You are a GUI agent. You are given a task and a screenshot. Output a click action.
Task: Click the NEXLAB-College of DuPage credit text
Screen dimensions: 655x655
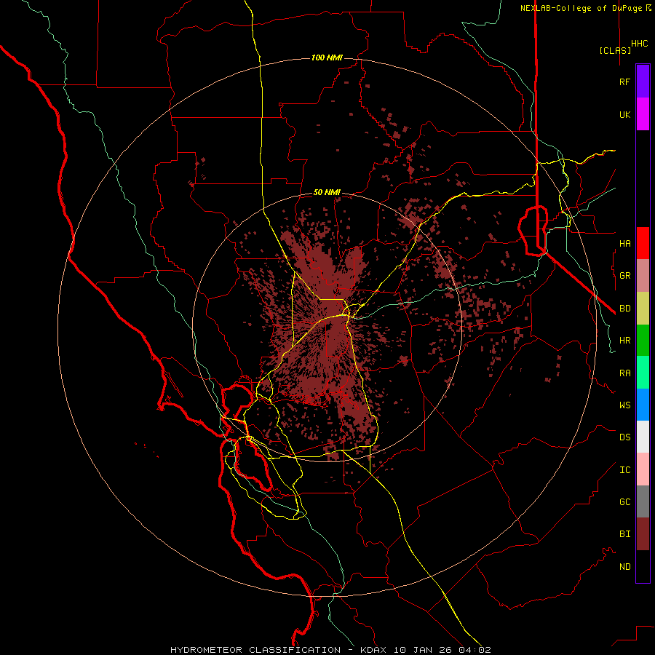pos(585,8)
